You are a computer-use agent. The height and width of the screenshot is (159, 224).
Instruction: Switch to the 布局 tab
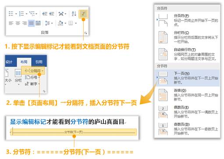pos(24,62)
